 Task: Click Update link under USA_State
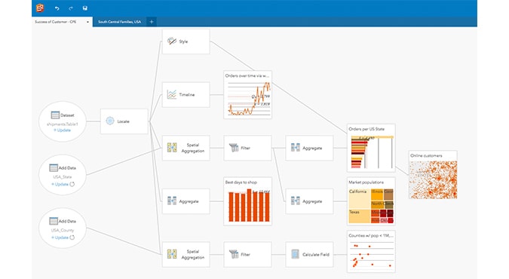(x=60, y=184)
